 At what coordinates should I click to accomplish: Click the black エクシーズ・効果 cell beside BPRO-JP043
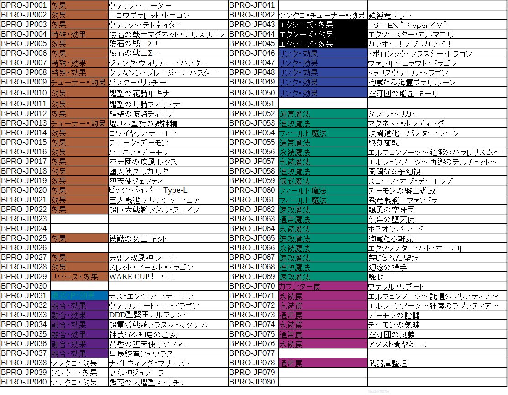point(323,24)
